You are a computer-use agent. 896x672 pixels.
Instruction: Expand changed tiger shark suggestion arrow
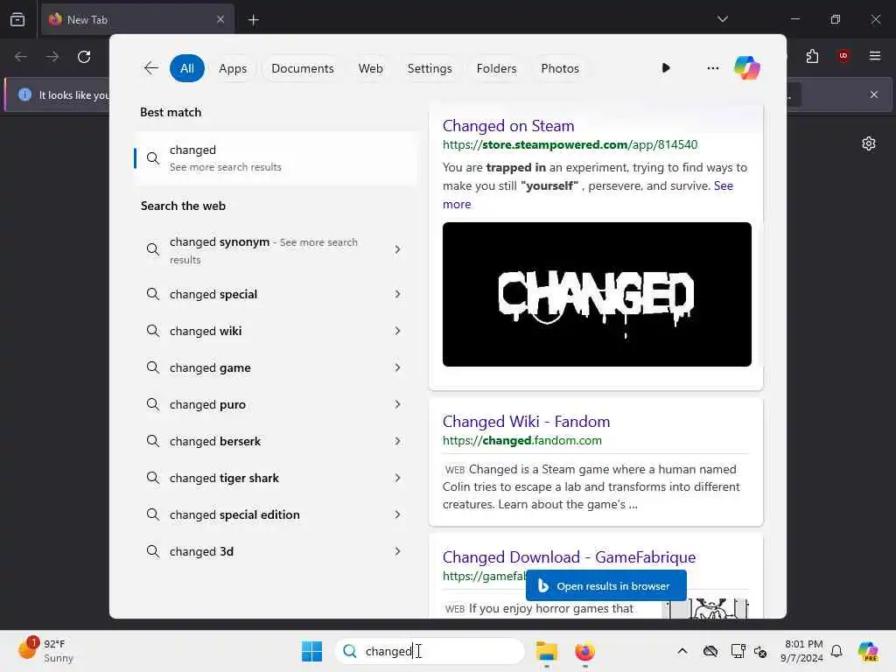coord(398,478)
